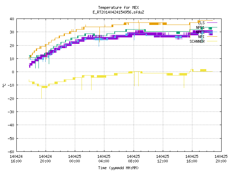The height and width of the screenshot is (171, 228).
Task: Click x-axis tick label 140425 08:00
Action: [x=133, y=159]
